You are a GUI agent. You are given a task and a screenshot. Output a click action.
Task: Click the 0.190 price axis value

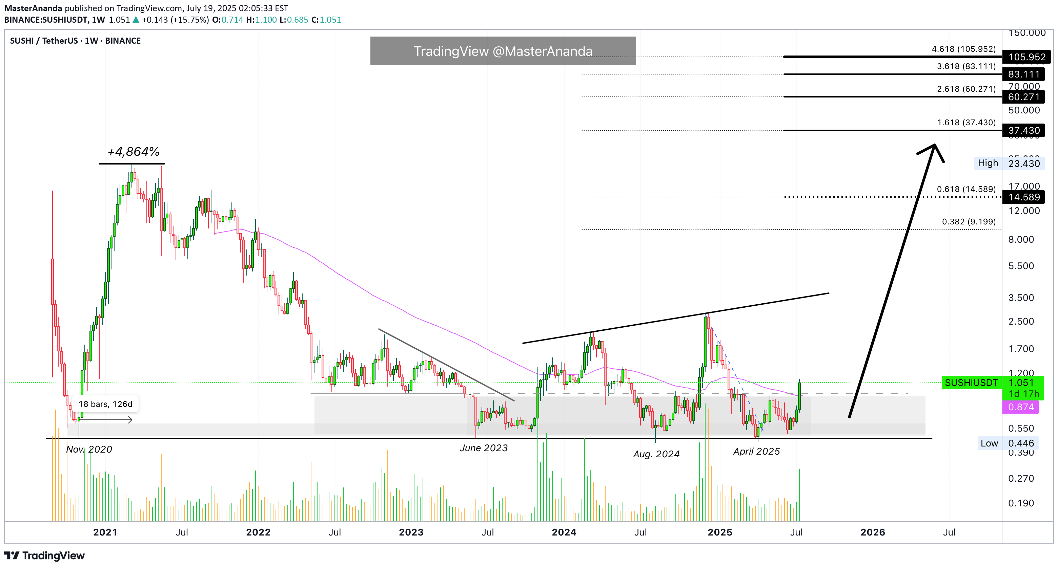point(1021,503)
